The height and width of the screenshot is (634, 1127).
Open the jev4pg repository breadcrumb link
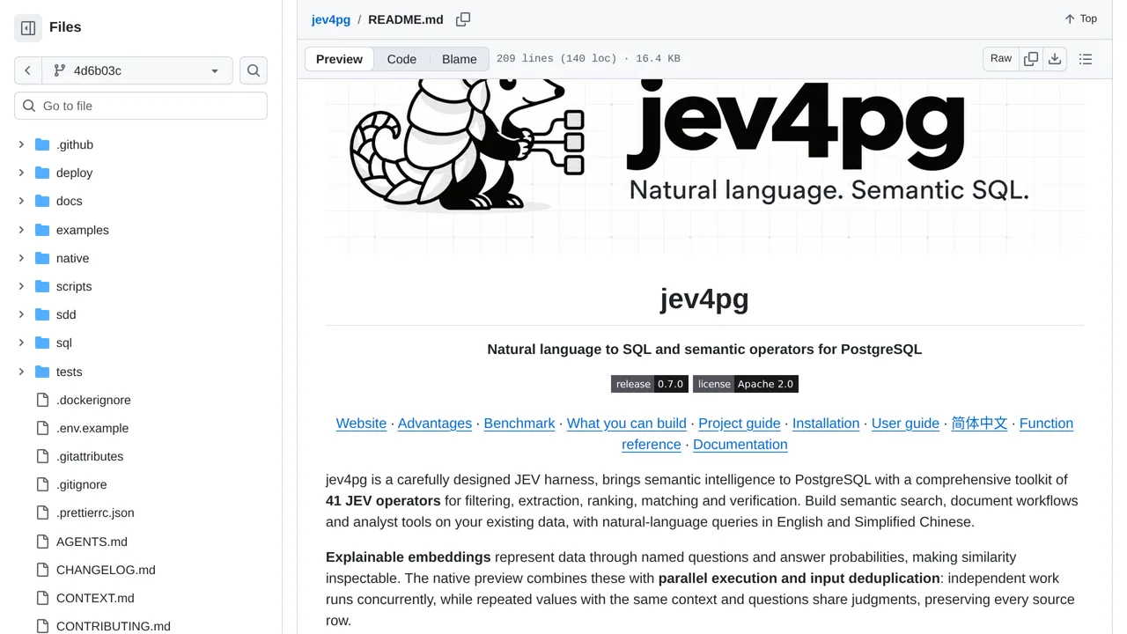click(x=331, y=19)
